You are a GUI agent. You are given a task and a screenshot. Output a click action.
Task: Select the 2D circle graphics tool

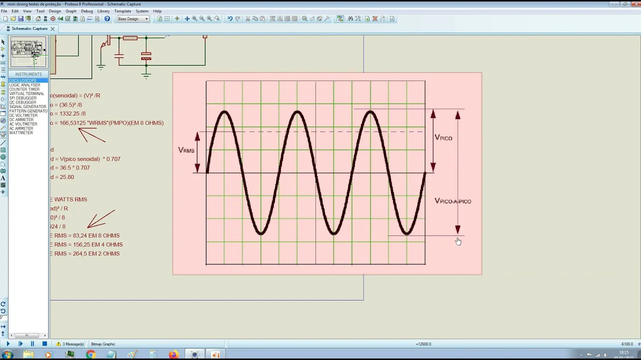[x=3, y=157]
